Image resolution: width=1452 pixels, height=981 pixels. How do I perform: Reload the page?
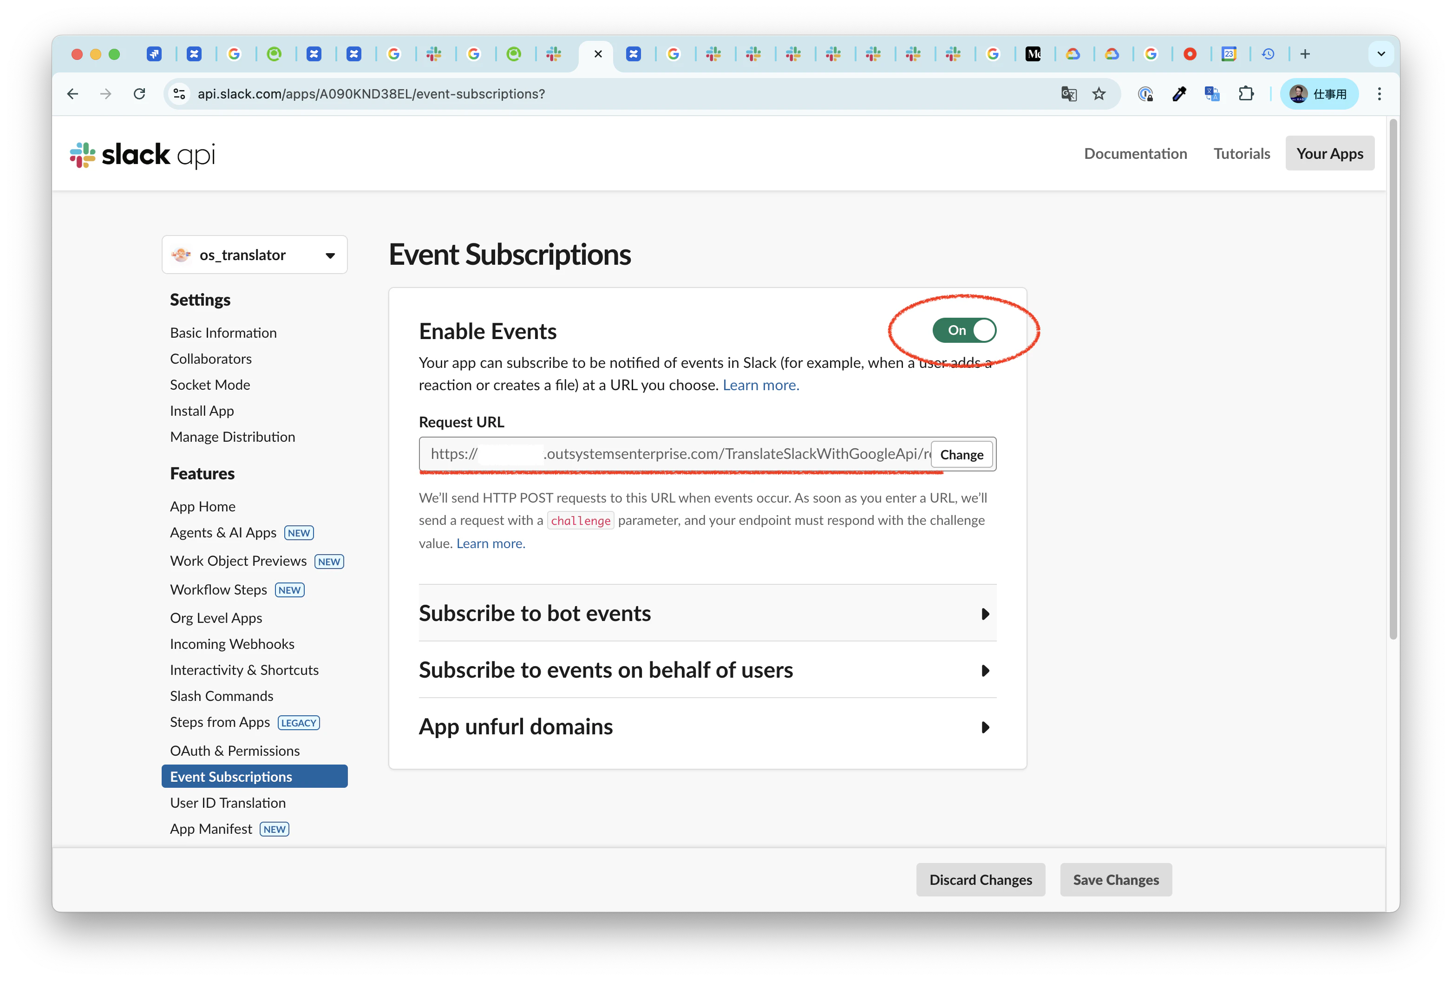139,94
